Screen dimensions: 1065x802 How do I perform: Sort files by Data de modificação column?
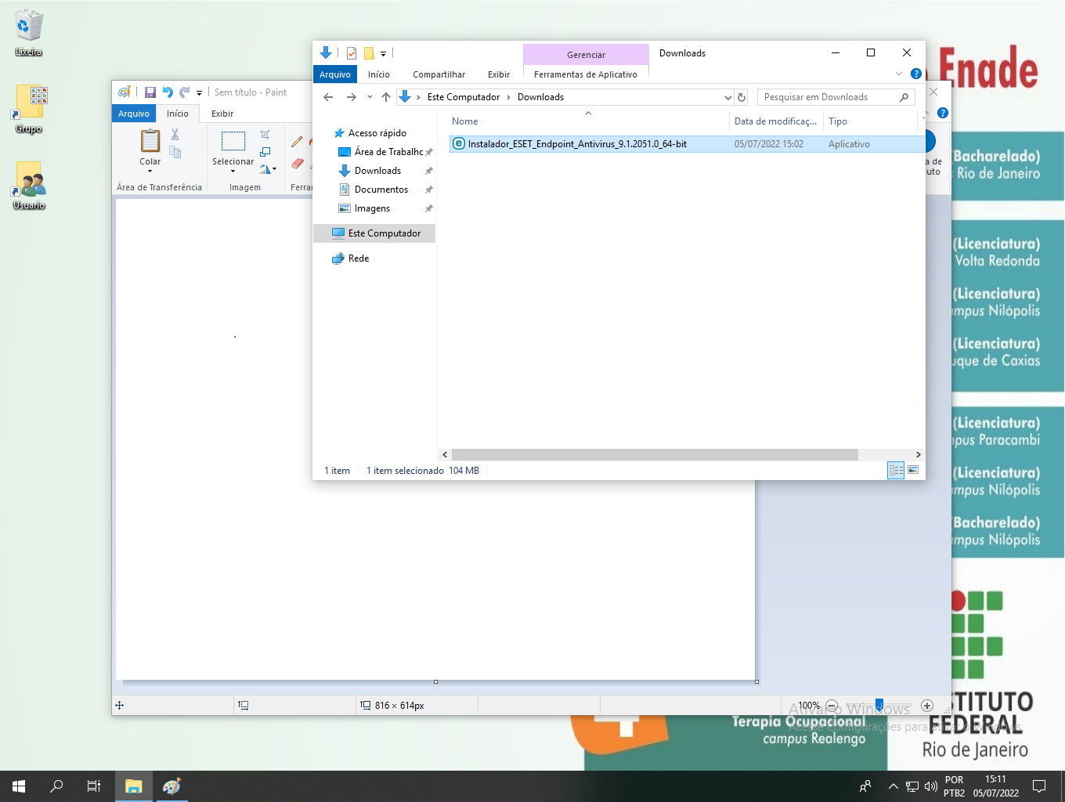click(776, 121)
